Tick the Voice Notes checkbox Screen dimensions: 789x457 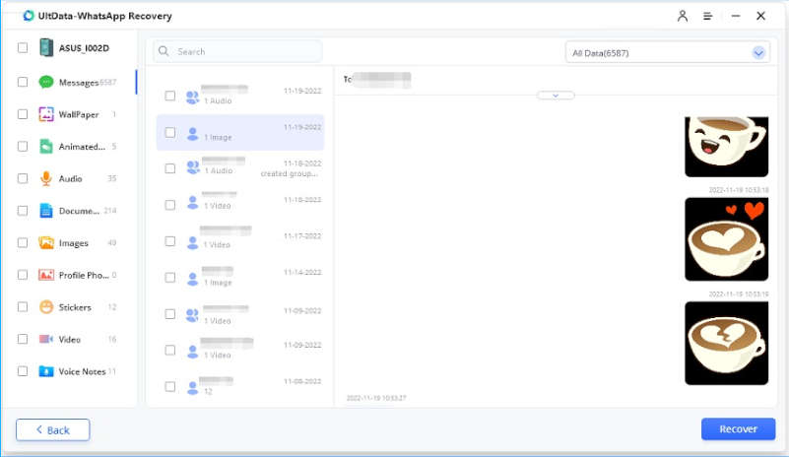(x=23, y=371)
